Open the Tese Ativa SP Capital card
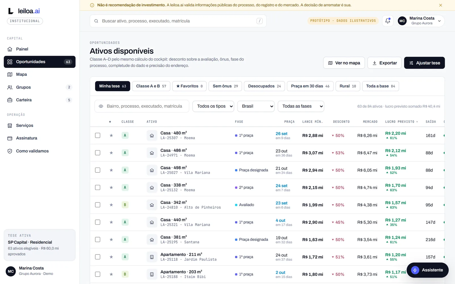 (x=40, y=245)
